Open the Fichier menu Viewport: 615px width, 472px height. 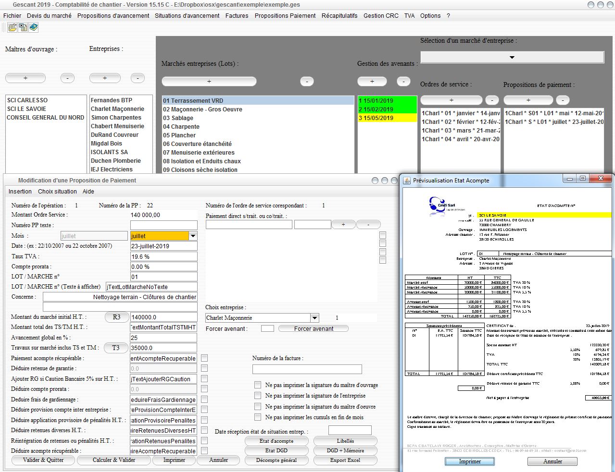[13, 15]
